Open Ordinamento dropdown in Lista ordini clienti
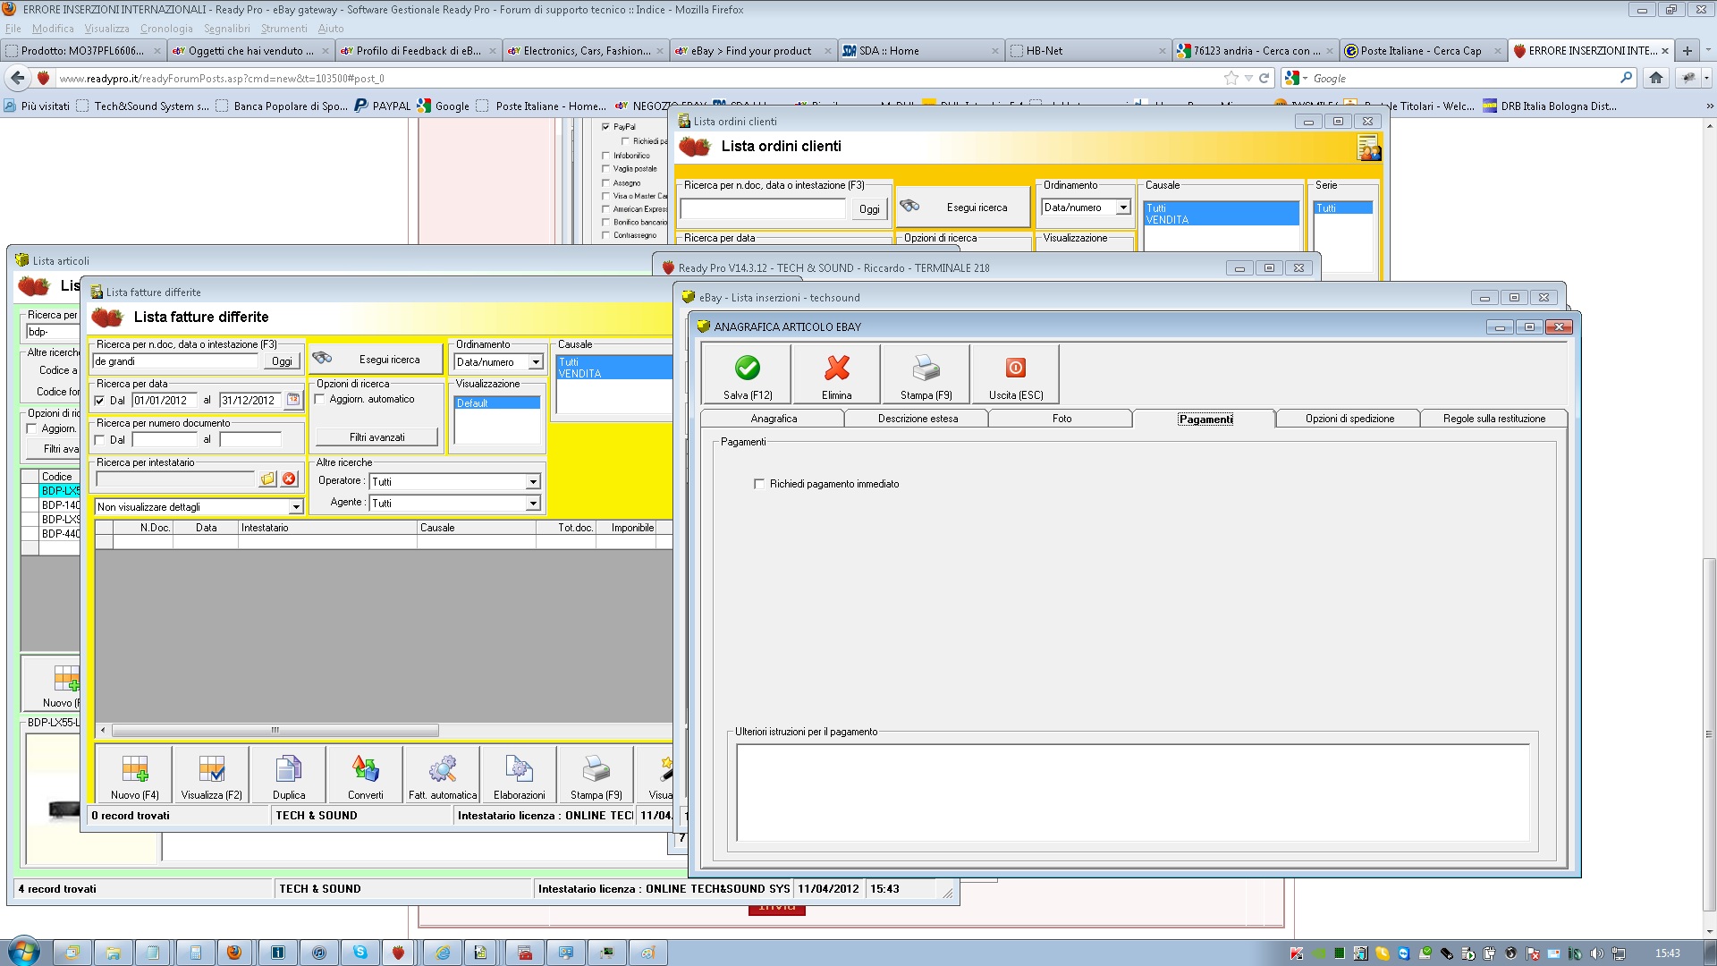The height and width of the screenshot is (966, 1717). (1123, 208)
